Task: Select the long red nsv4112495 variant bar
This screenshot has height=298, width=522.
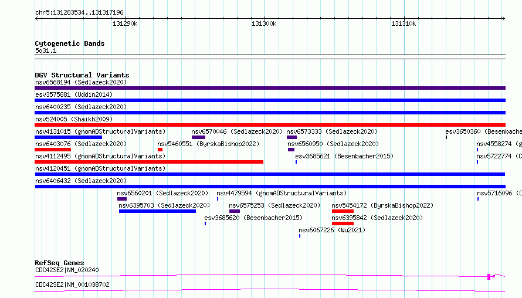Action: tap(149, 162)
